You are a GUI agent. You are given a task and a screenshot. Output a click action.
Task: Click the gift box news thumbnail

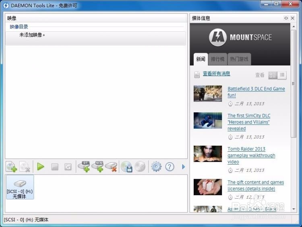208,187
